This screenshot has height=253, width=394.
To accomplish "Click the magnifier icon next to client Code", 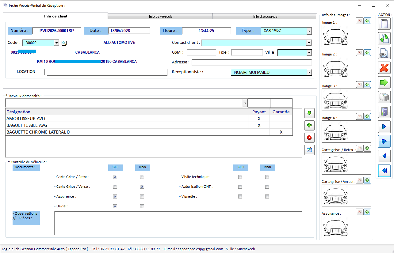I will click(64, 43).
